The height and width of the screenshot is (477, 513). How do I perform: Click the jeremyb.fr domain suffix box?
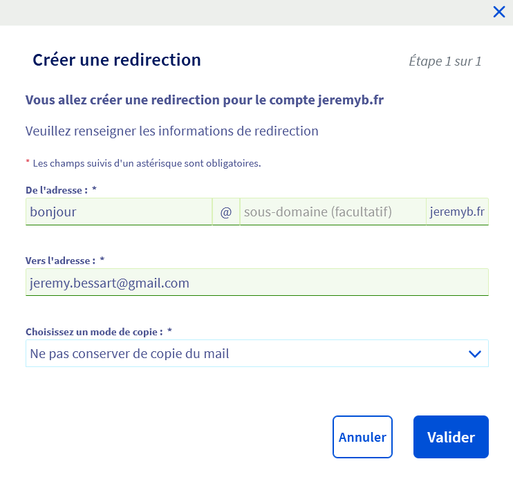(457, 212)
